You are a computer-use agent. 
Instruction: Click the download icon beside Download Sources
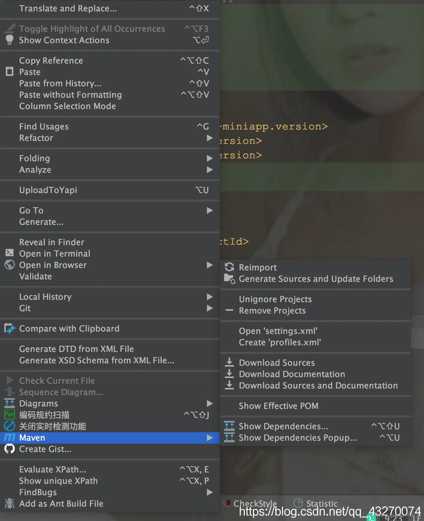(229, 362)
